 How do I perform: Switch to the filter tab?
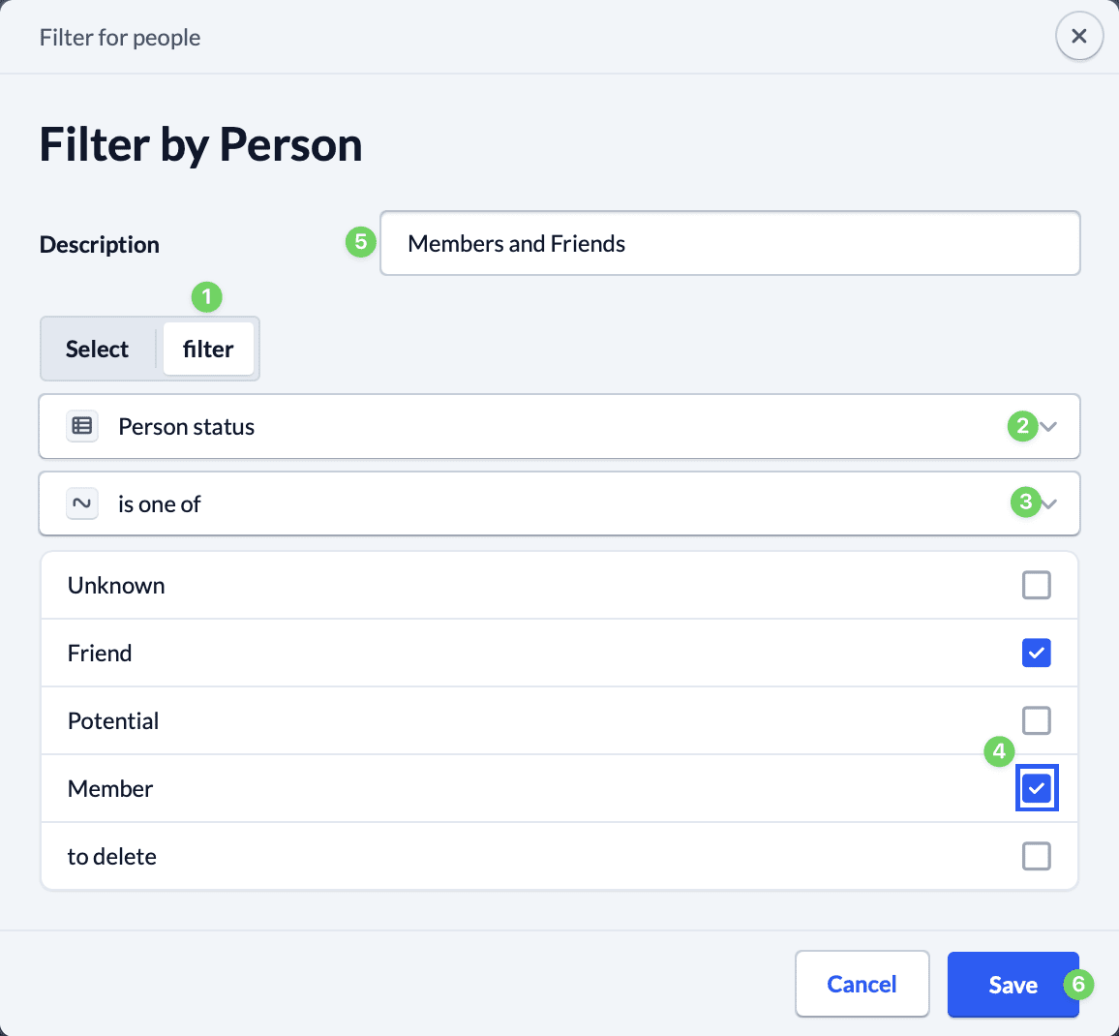pyautogui.click(x=208, y=349)
